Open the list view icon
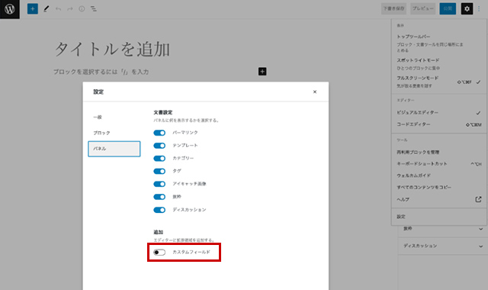Image resolution: width=488 pixels, height=290 pixels. click(94, 8)
